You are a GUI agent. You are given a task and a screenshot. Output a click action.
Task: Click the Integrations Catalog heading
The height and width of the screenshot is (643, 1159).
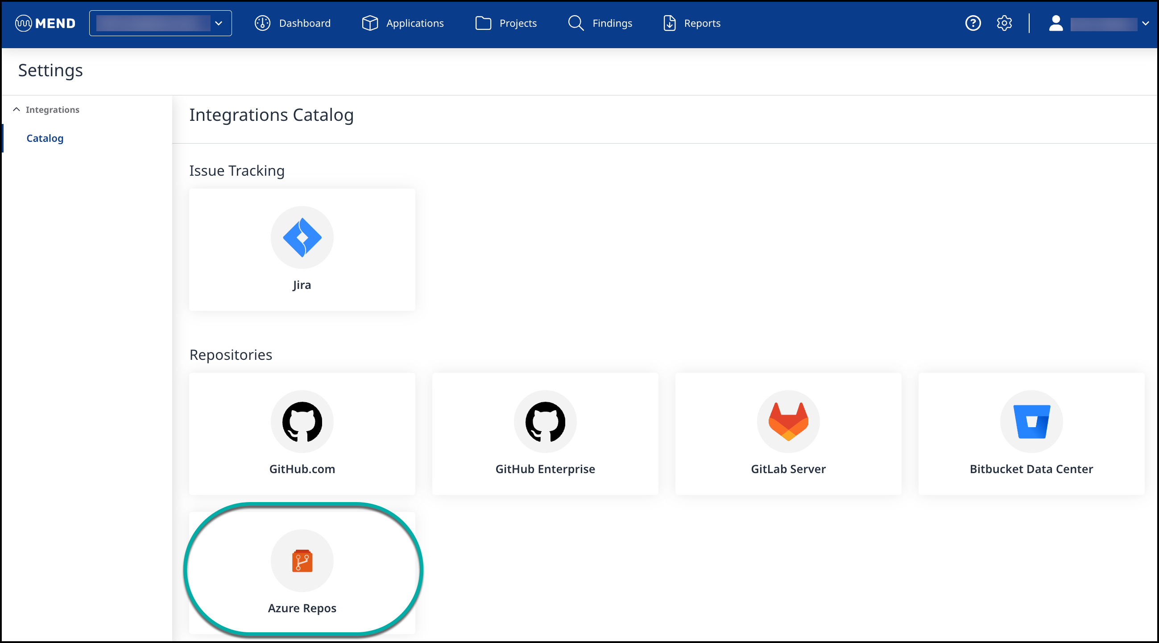(x=271, y=115)
